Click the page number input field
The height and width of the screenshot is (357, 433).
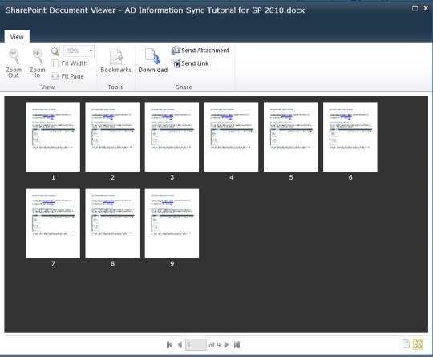pos(196,345)
